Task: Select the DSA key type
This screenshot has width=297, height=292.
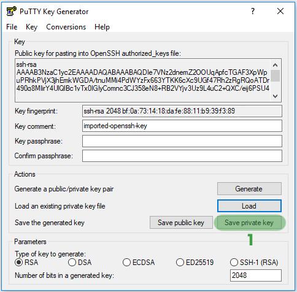Action: (72, 262)
